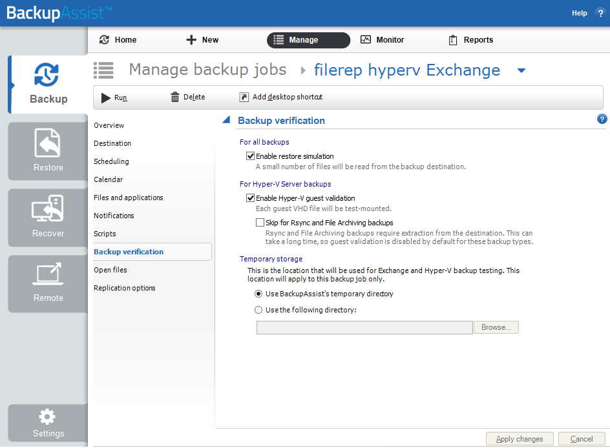Screen dimensions: 610x448
Task: Click the temporary directory path field
Action: [364, 327]
